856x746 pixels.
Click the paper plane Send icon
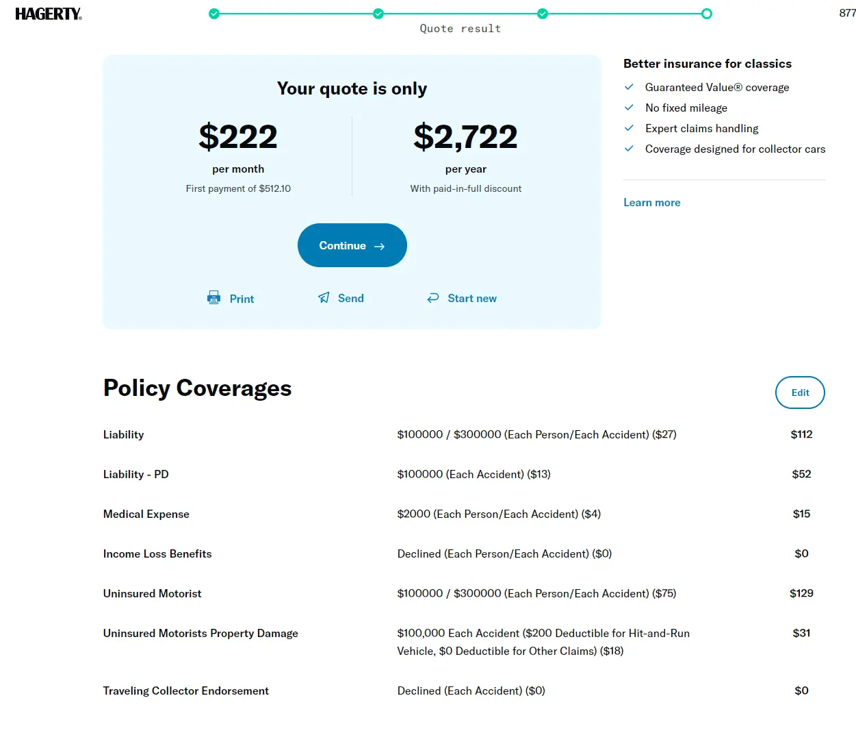point(324,298)
